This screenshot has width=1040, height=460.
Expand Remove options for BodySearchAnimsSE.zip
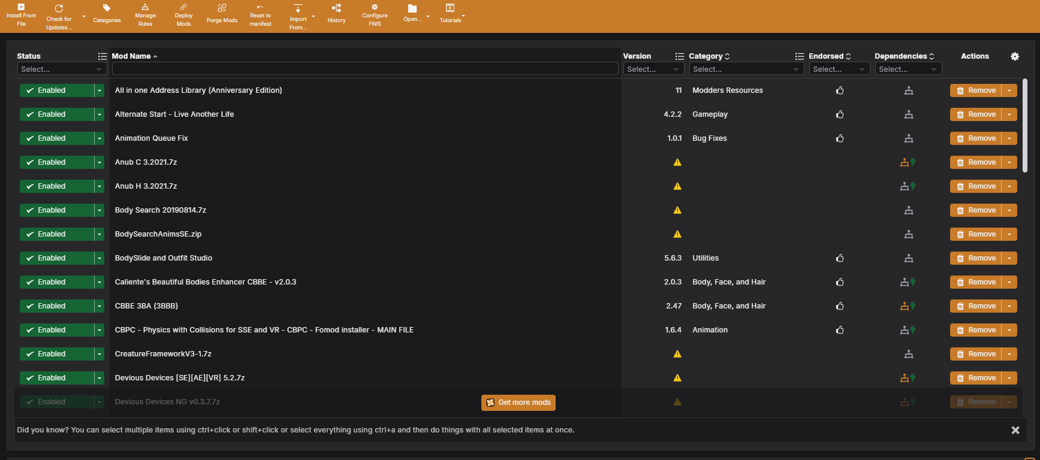tap(1009, 234)
